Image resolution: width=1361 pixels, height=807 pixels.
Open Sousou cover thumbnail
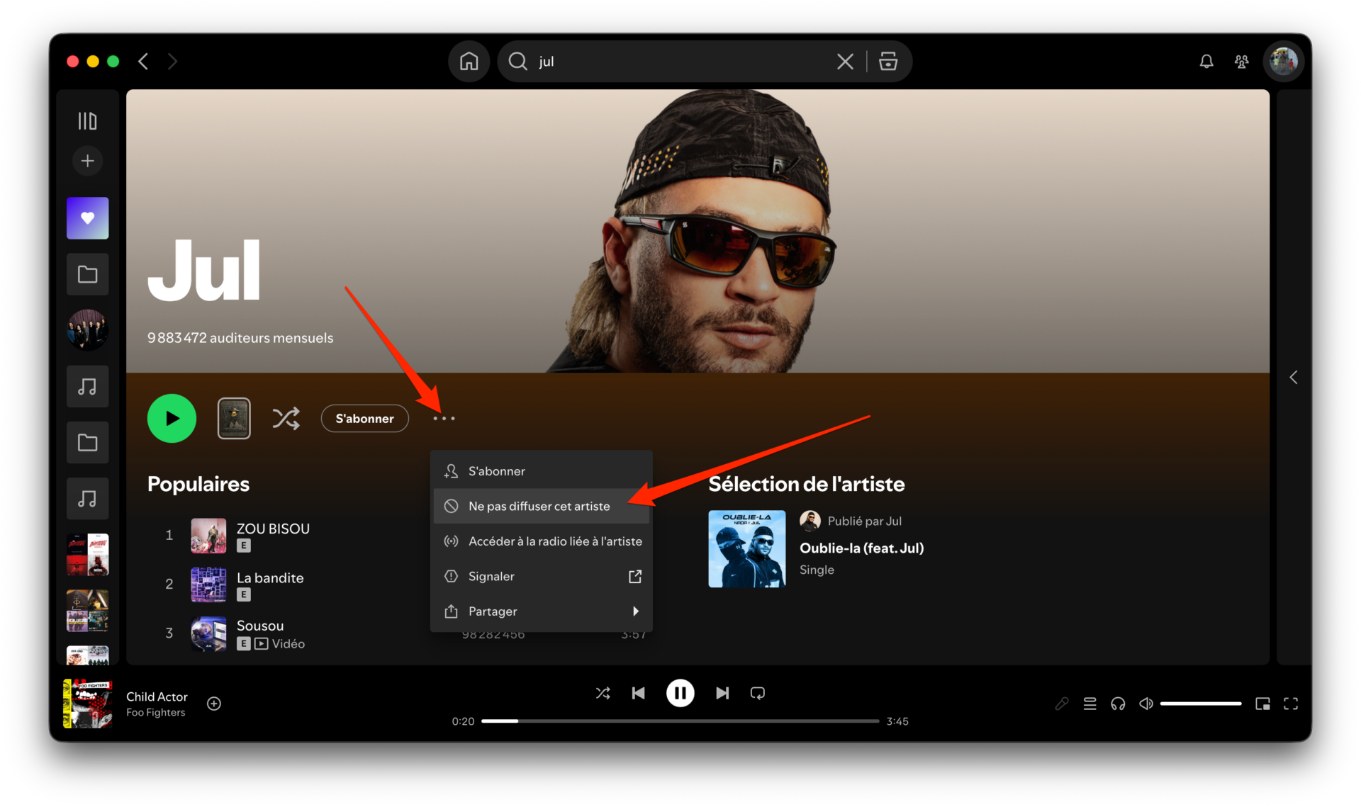pos(208,633)
